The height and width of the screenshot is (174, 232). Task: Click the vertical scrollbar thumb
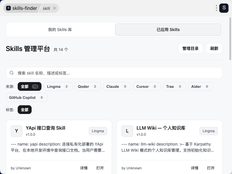click(x=230, y=39)
